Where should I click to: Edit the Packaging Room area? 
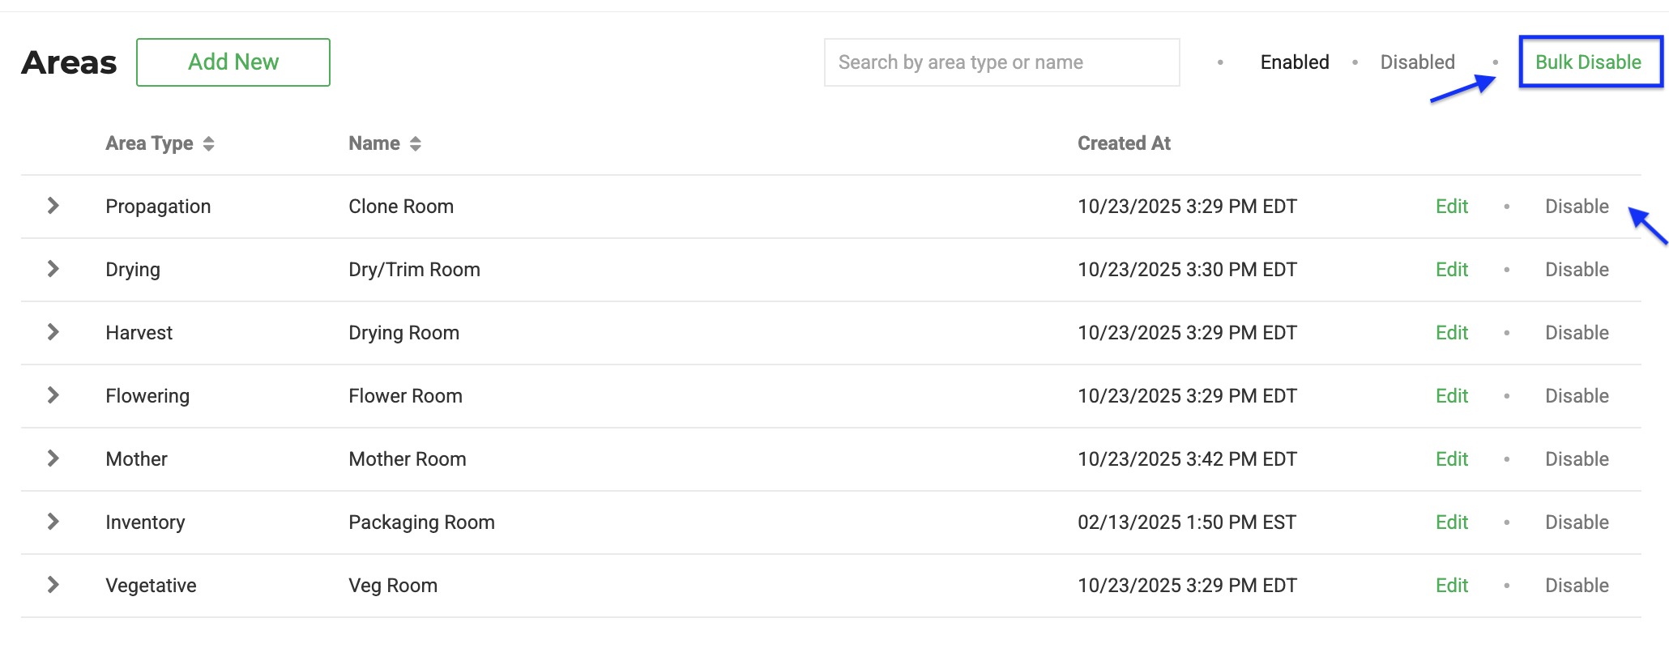(1452, 522)
